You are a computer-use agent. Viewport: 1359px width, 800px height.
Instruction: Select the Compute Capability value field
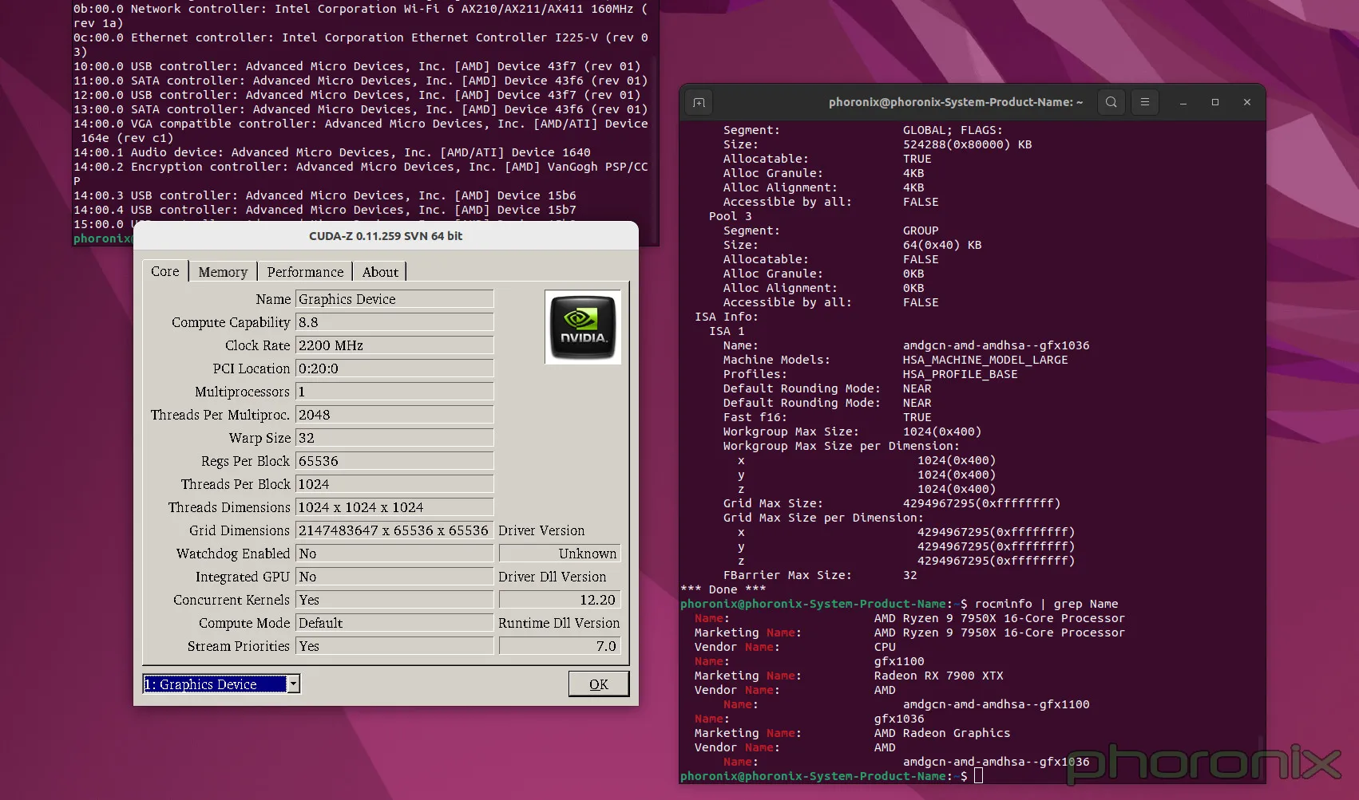pos(394,322)
